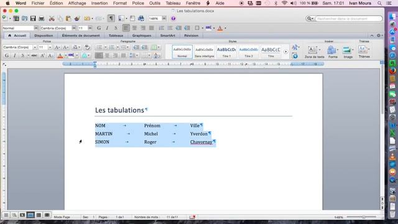Click the ribbon justify alignment icon

click(x=124, y=55)
